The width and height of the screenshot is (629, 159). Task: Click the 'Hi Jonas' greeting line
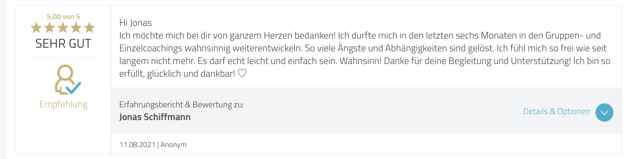click(x=135, y=23)
